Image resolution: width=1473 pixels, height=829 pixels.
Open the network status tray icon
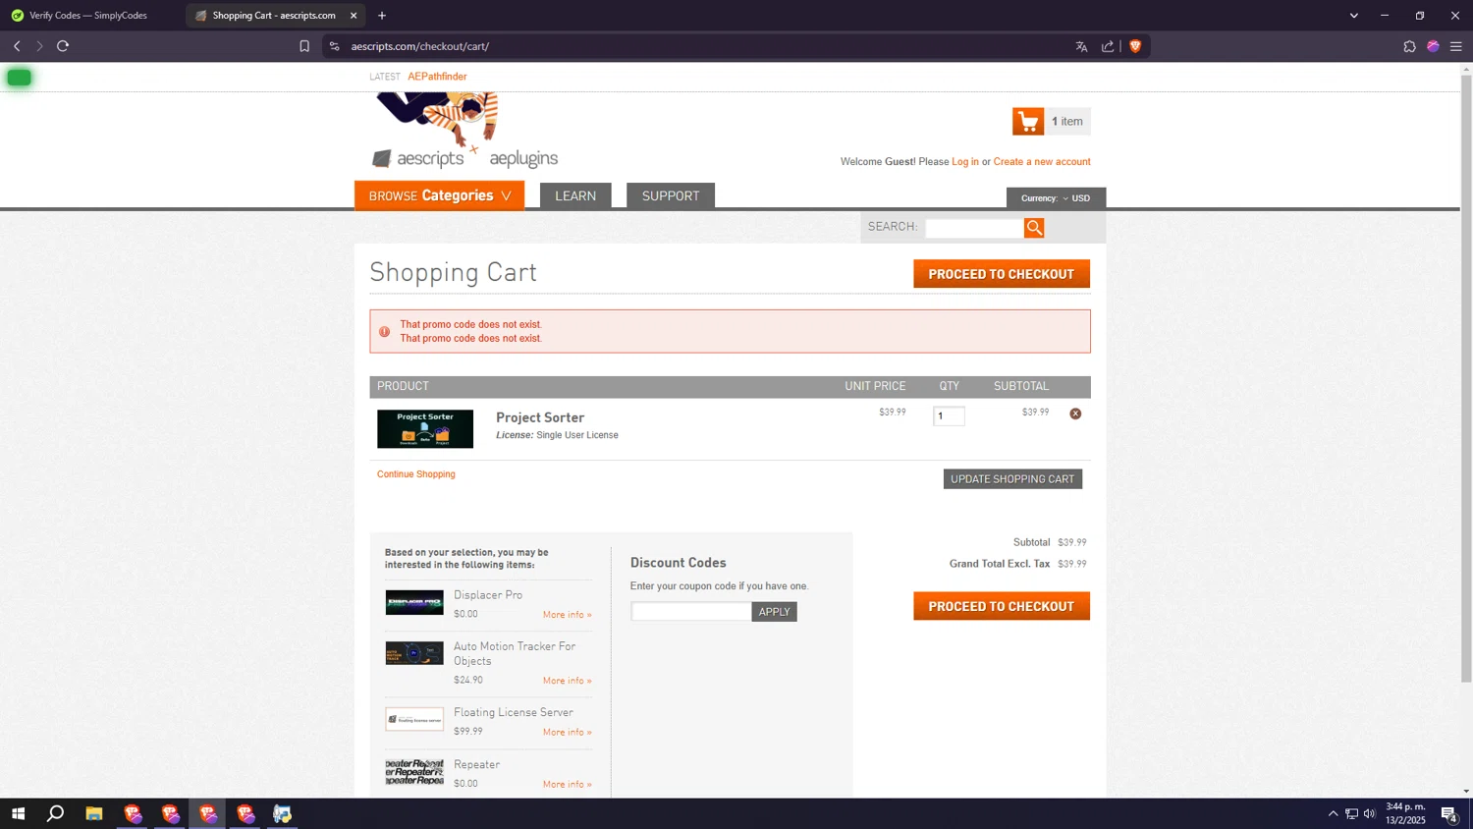[1351, 813]
